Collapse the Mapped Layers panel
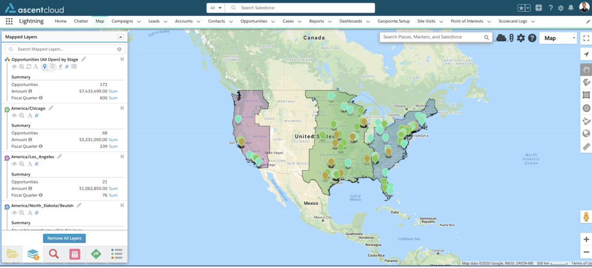The width and height of the screenshot is (592, 268). click(x=121, y=37)
